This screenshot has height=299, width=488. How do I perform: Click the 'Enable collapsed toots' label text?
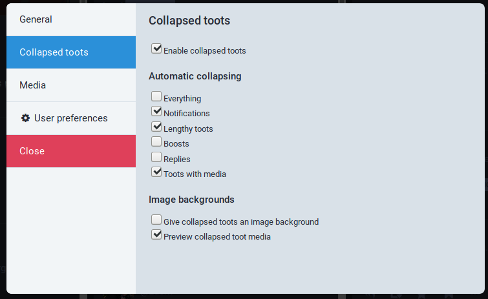point(204,50)
